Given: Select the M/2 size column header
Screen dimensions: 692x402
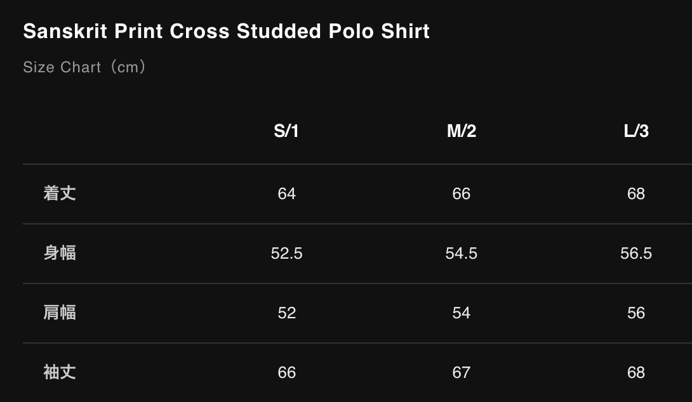Looking at the screenshot, I should click(x=462, y=131).
